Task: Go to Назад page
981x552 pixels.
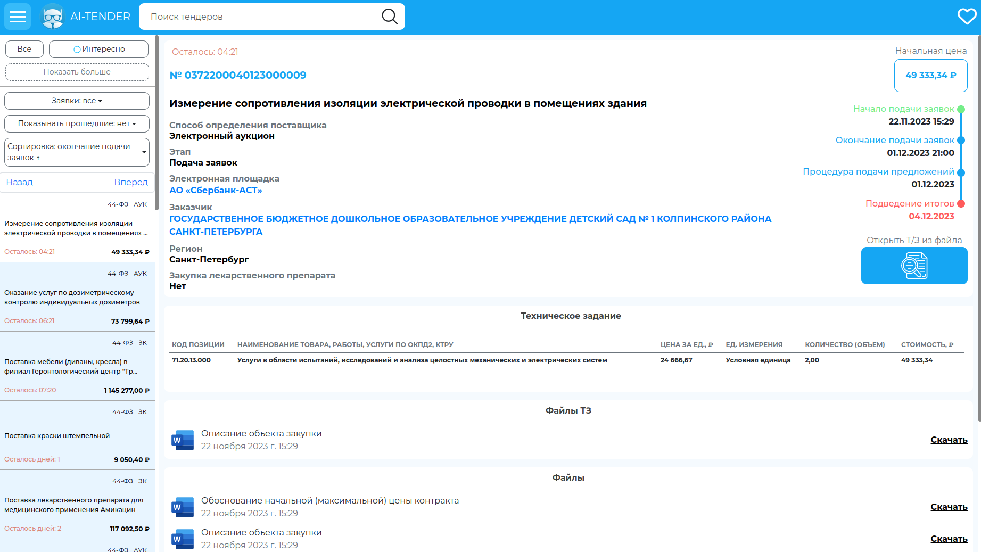Action: [20, 182]
